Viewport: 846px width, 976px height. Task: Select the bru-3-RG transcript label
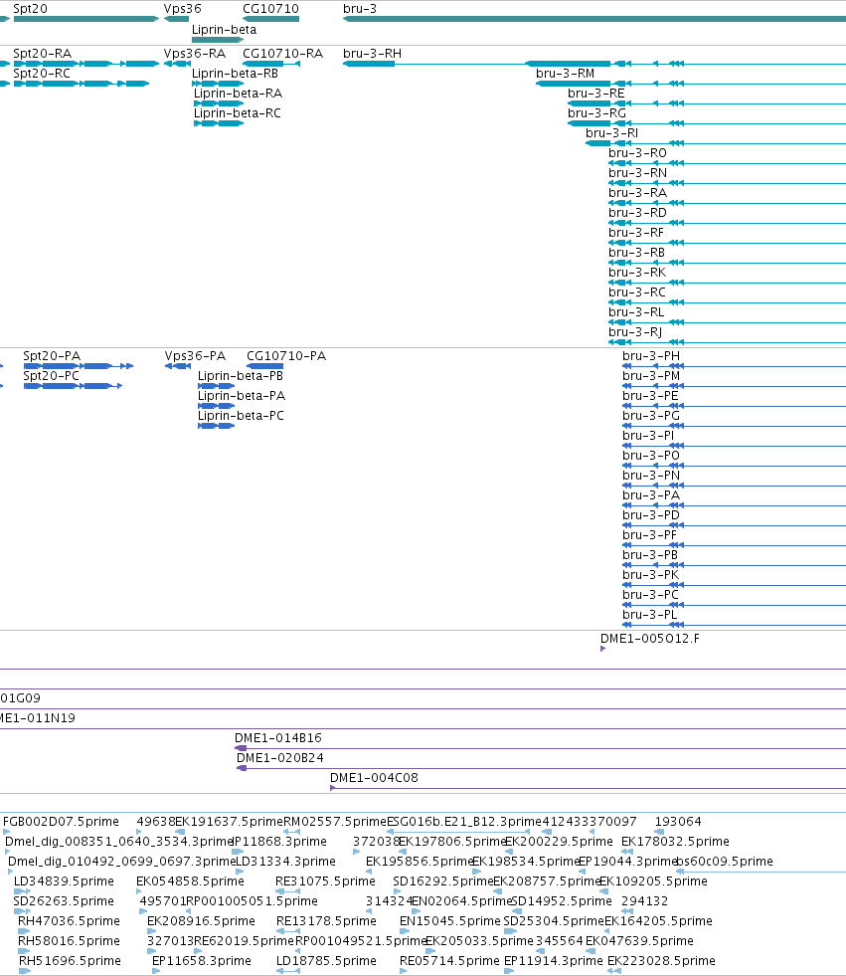point(596,113)
